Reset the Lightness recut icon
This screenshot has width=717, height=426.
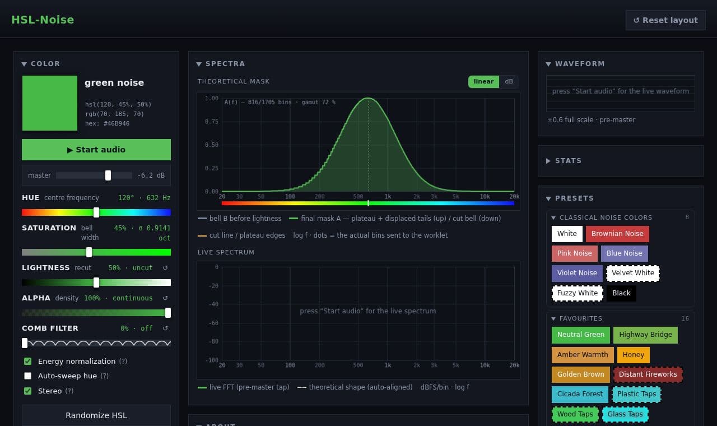coord(165,268)
